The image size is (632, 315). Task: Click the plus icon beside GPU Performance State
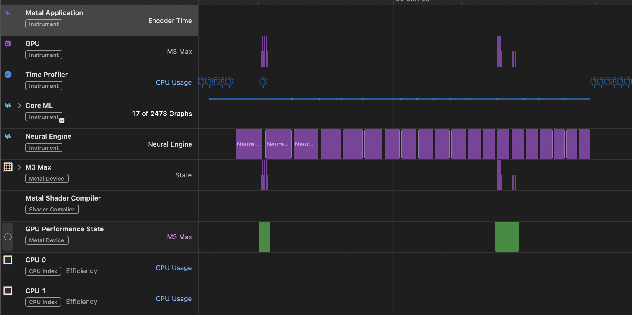pos(8,237)
